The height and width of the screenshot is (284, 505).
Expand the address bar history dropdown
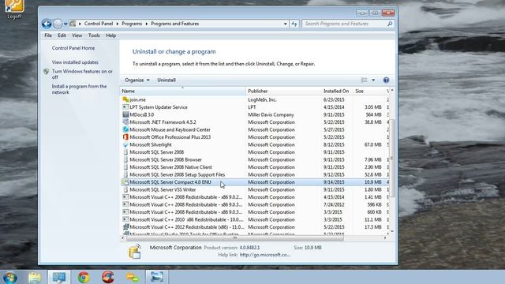click(285, 24)
